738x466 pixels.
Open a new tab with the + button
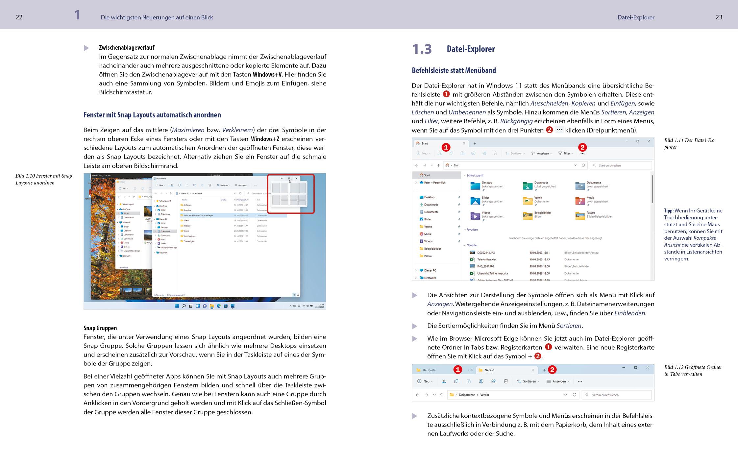[x=544, y=370]
